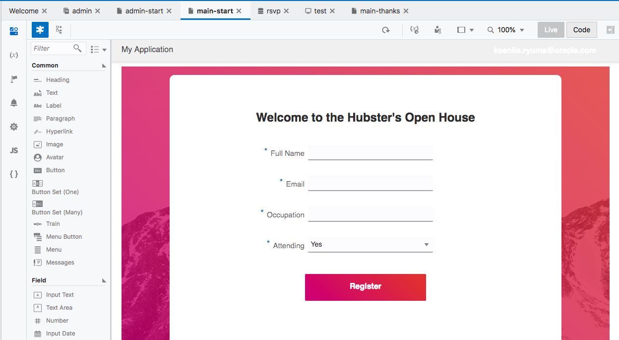
Task: Click the Occupation input field
Action: tap(371, 214)
